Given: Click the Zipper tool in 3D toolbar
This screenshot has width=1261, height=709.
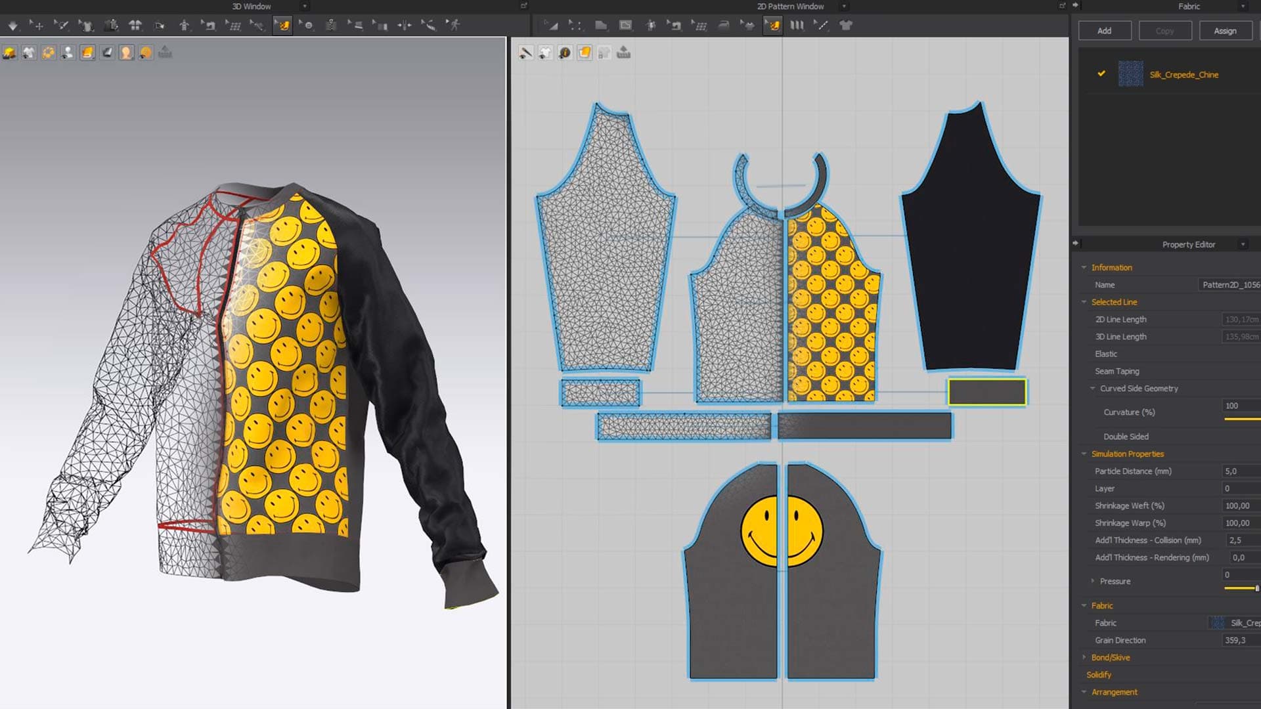Looking at the screenshot, I should click(x=331, y=26).
